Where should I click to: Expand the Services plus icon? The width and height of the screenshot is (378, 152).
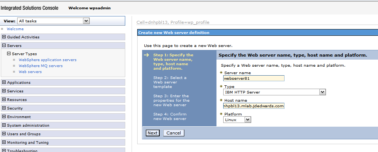(4, 91)
